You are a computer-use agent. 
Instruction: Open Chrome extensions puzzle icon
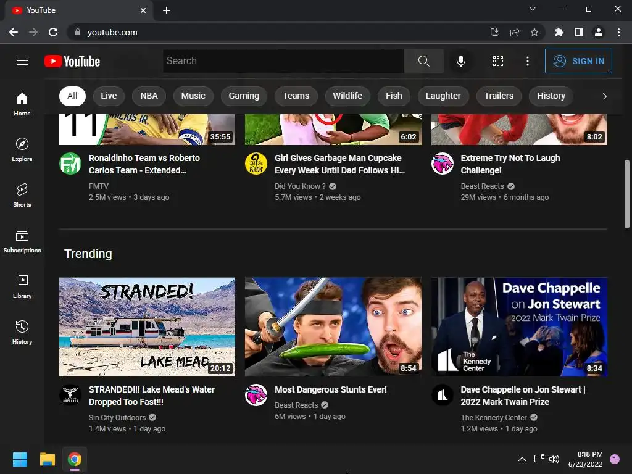pyautogui.click(x=559, y=32)
